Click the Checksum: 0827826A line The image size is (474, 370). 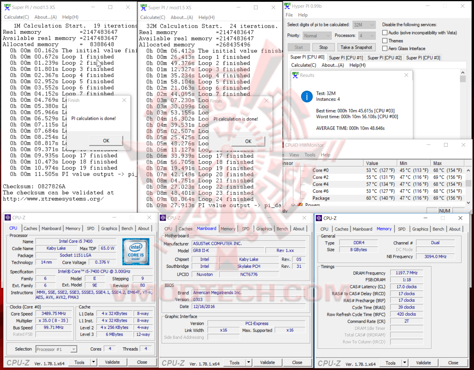click(34, 187)
